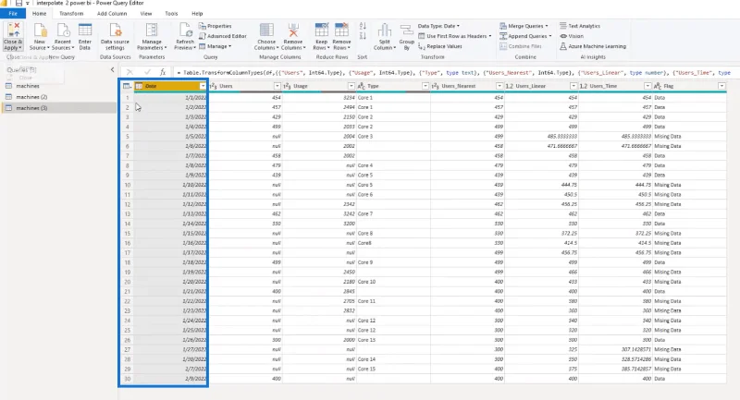Open the File menu
This screenshot has width=740, height=400.
click(x=13, y=14)
